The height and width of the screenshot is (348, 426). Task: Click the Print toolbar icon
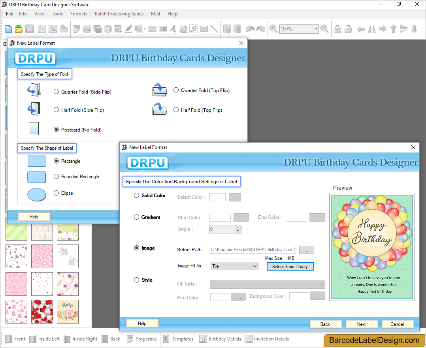(x=87, y=29)
